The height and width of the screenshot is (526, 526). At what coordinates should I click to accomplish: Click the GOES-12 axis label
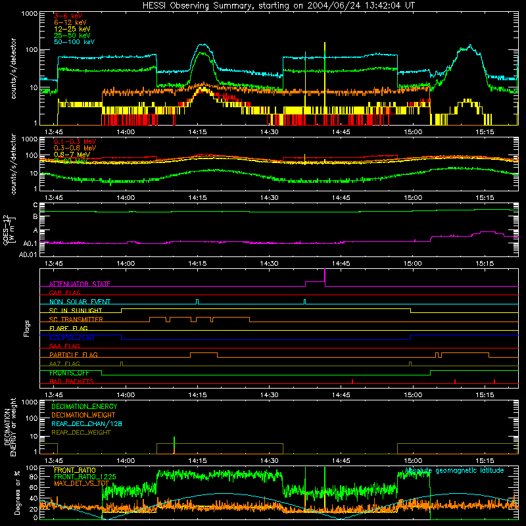click(x=9, y=229)
